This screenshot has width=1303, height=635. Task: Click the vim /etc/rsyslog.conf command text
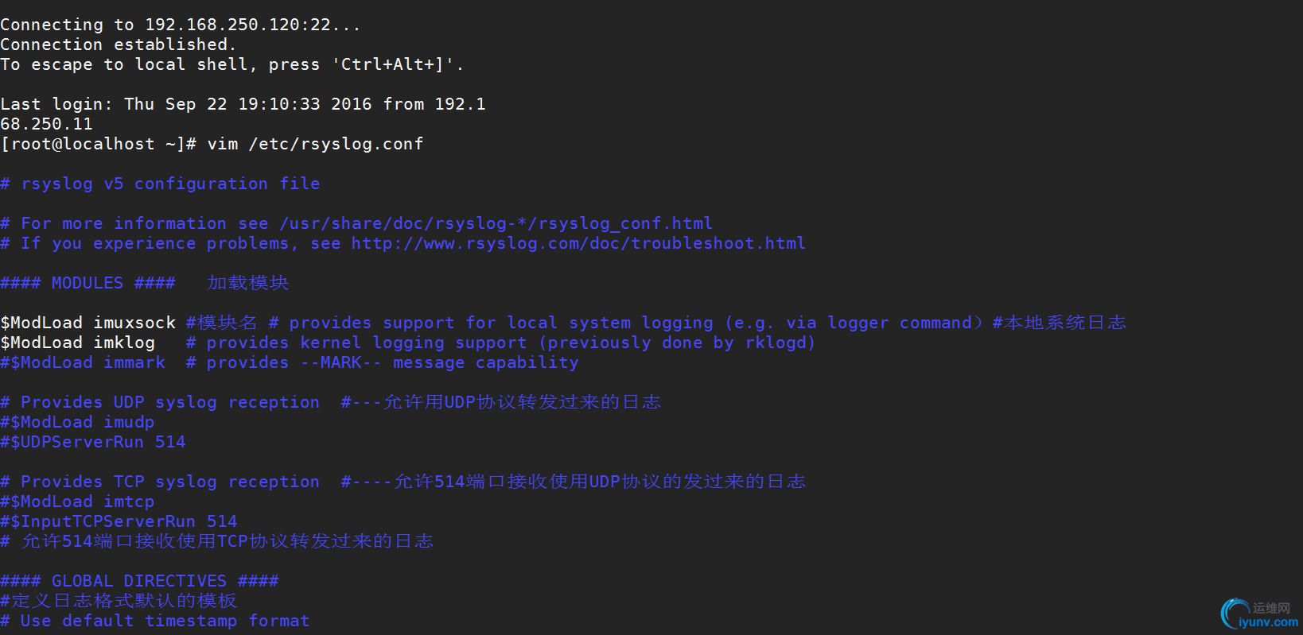(315, 144)
